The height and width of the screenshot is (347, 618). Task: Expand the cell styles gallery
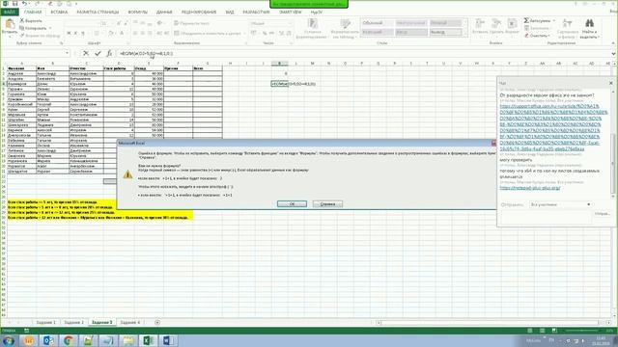pyautogui.click(x=465, y=35)
